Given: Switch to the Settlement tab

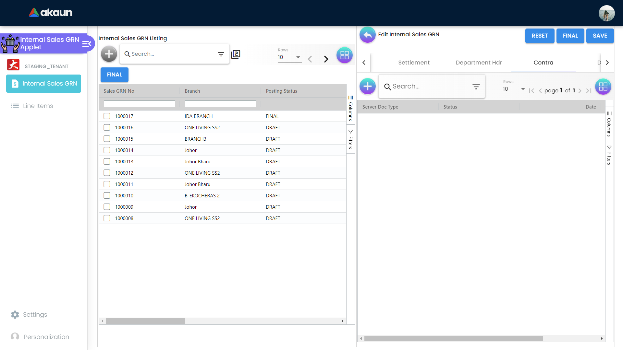Looking at the screenshot, I should point(414,63).
